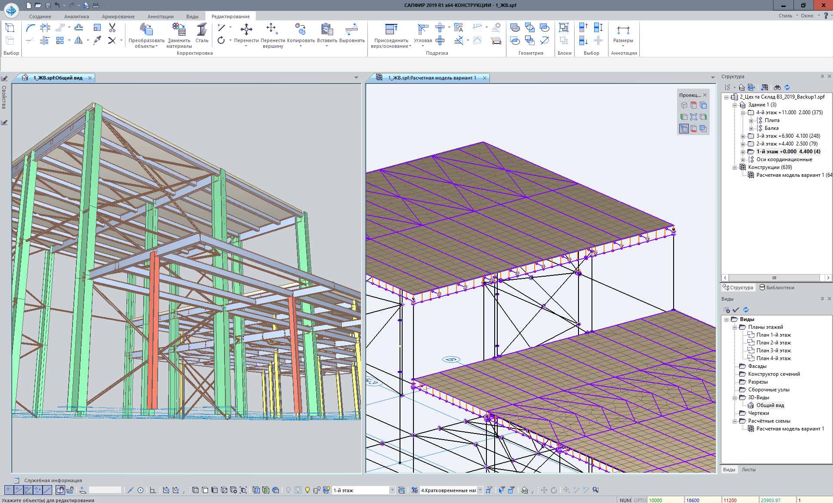Click the binoculars search icon in Структура panel
The image size is (833, 503).
[x=777, y=87]
